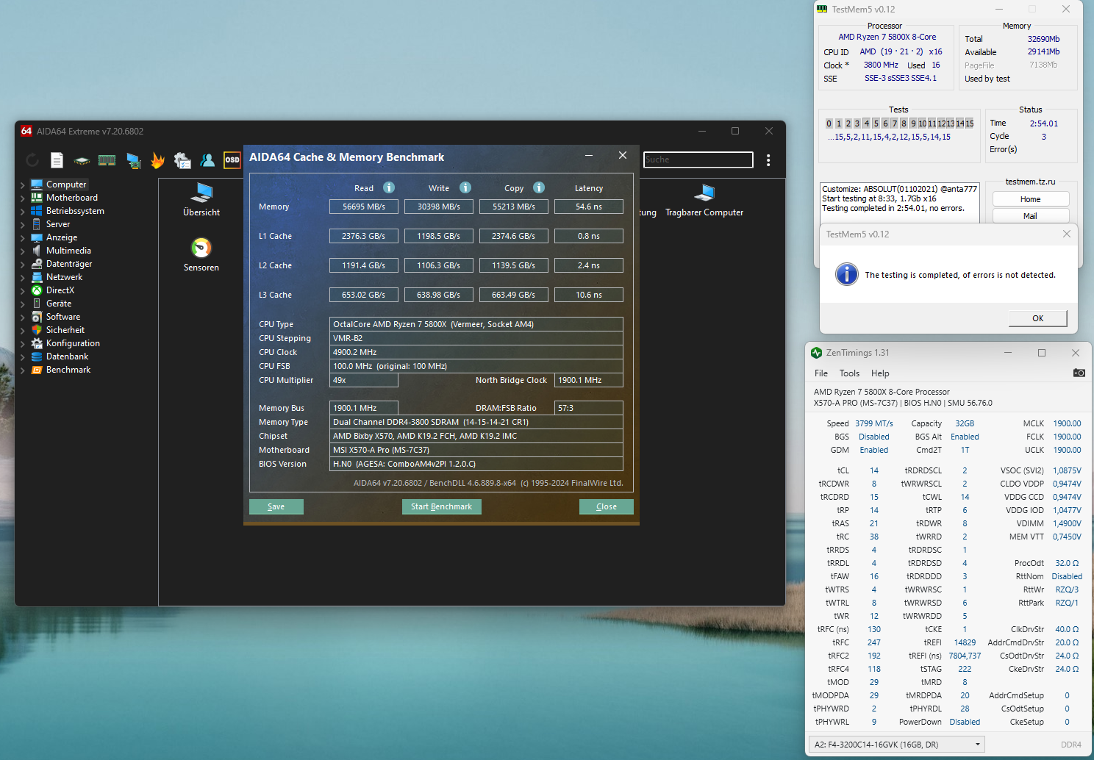Toggle the OSD panel icon
This screenshot has width=1094, height=760.
coord(232,159)
